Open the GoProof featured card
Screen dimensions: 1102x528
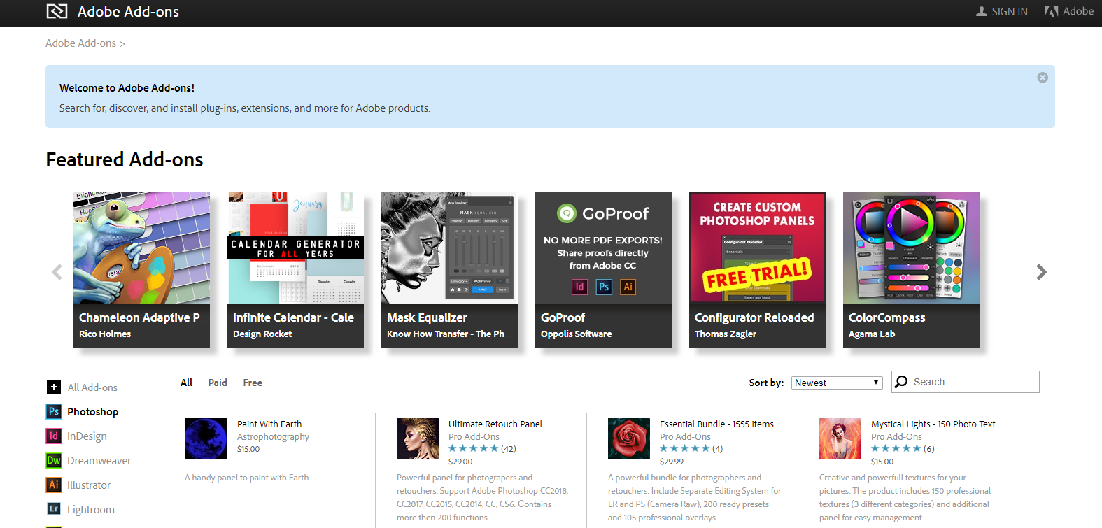pos(603,269)
